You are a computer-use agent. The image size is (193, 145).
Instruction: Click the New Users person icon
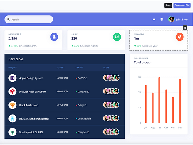pos(54,37)
